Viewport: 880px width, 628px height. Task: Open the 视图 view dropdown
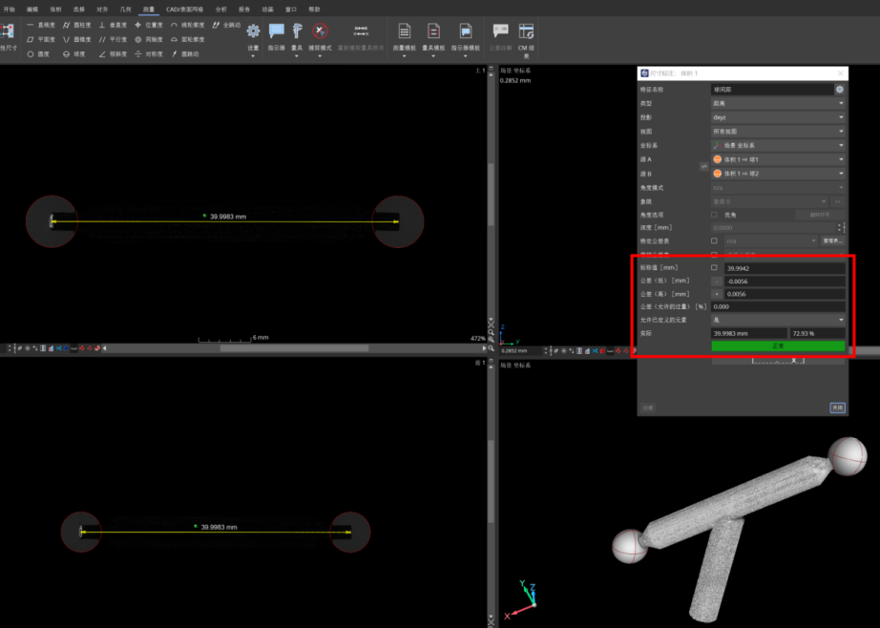[x=778, y=132]
